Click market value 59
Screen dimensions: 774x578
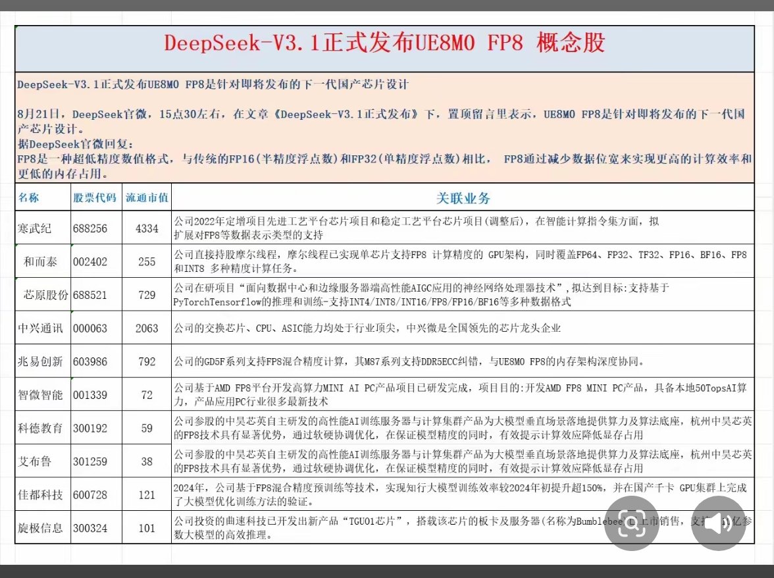(147, 428)
